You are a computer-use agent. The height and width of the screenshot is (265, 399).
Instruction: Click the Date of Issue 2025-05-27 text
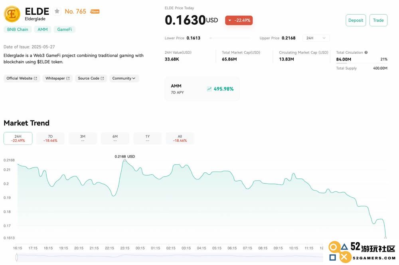point(29,47)
